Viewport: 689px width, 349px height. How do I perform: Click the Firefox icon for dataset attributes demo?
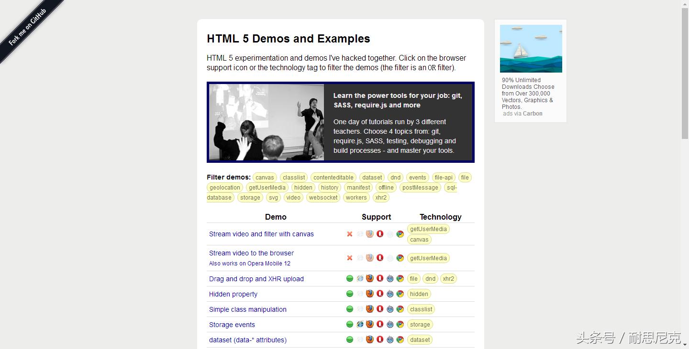click(x=370, y=339)
